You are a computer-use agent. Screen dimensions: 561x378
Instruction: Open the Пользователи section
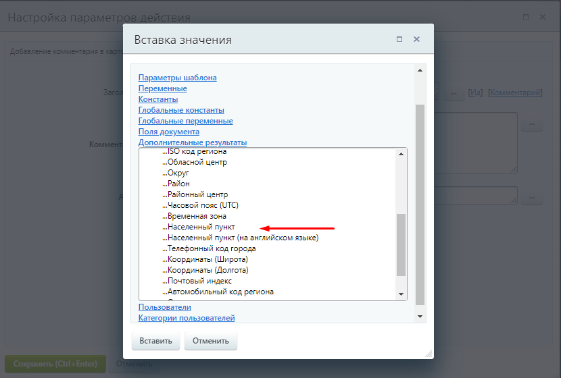pos(164,307)
